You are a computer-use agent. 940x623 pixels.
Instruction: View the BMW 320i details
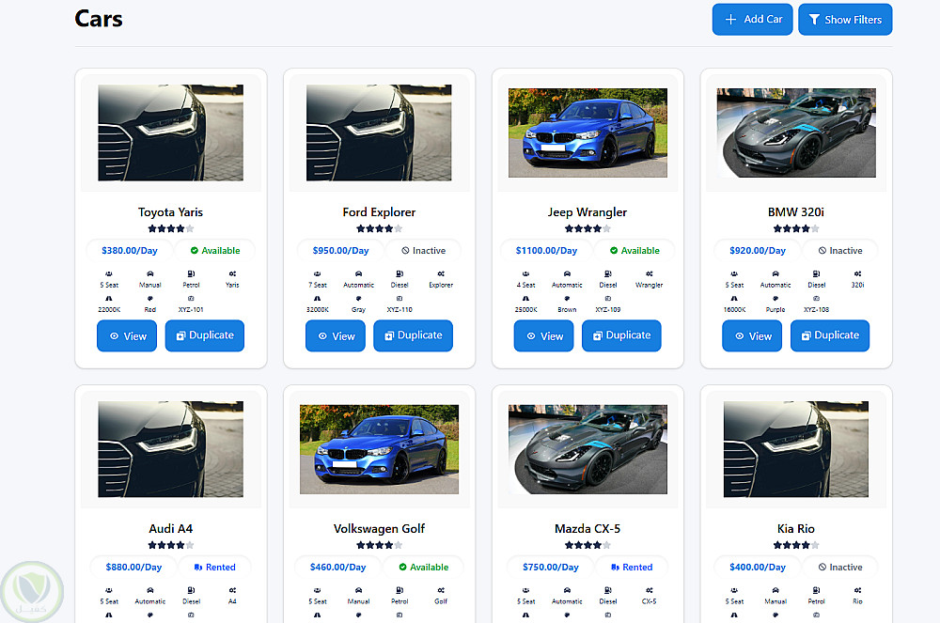click(x=752, y=336)
